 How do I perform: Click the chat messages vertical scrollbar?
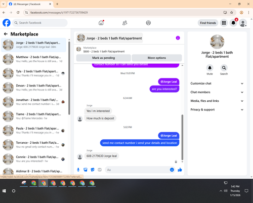(x=182, y=137)
